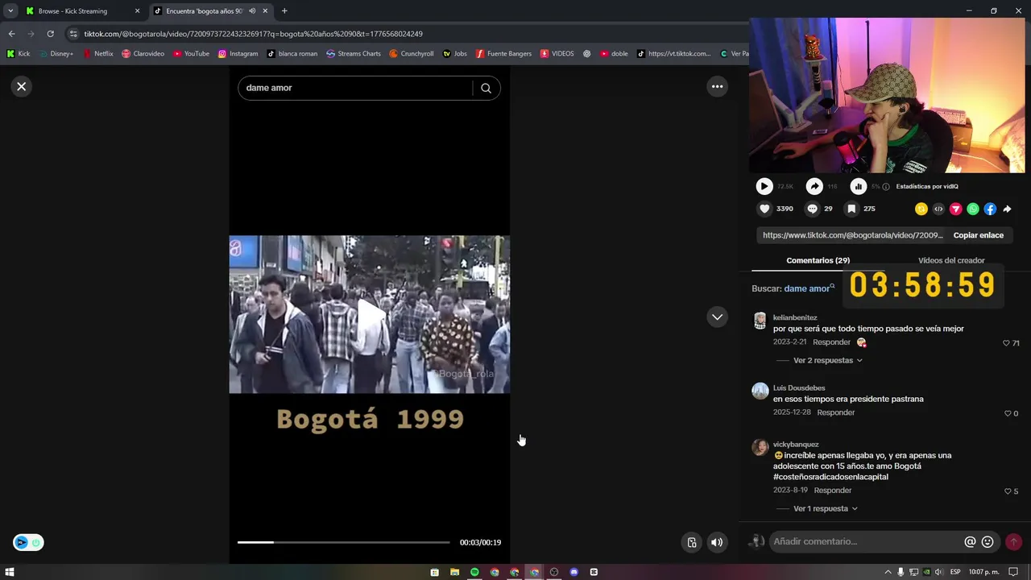Toggle the floating player switch
Image resolution: width=1031 pixels, height=580 pixels.
(x=28, y=542)
